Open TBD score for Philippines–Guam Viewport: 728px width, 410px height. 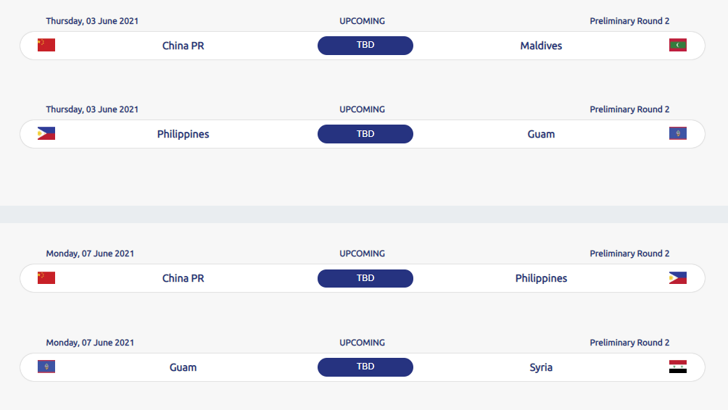365,134
